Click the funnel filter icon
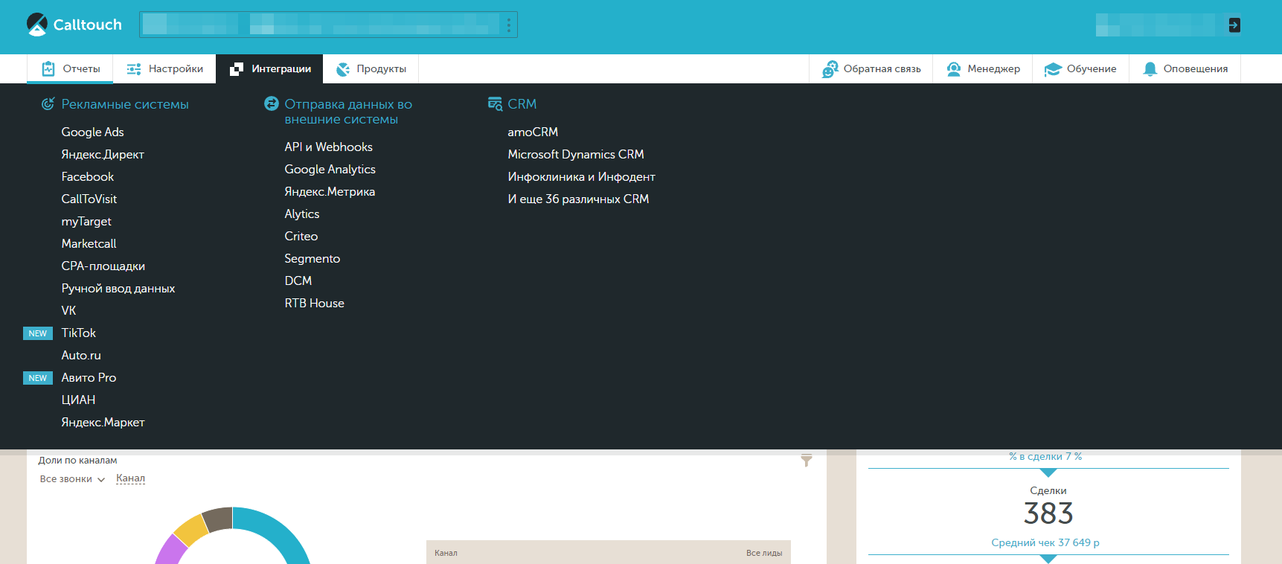 [806, 461]
